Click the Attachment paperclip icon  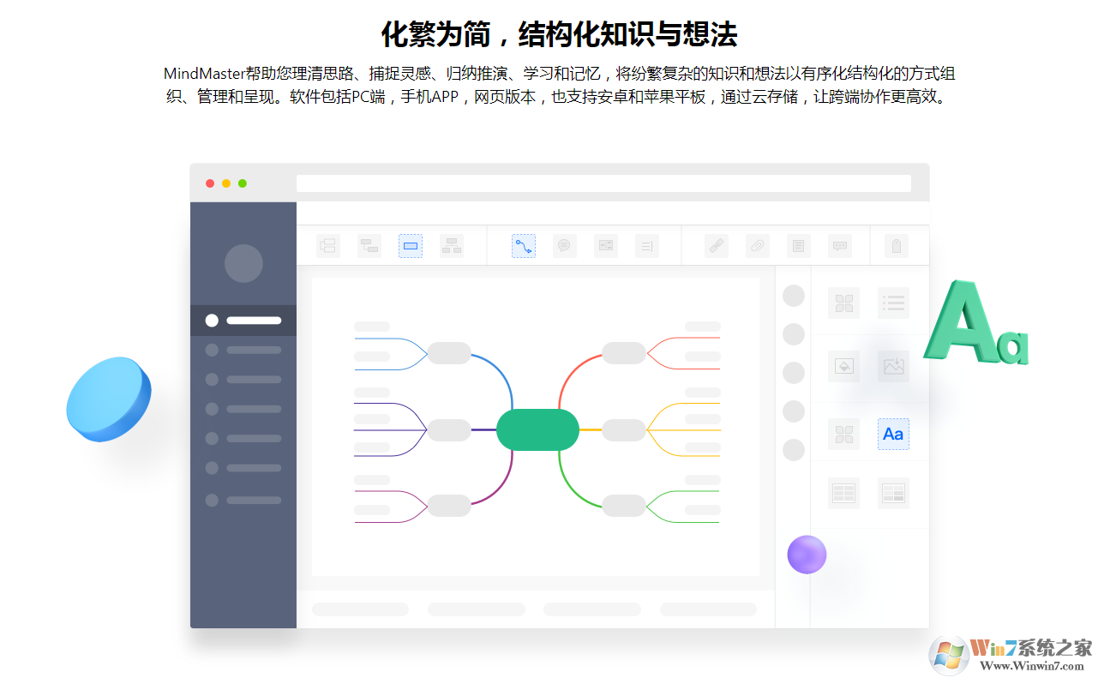coord(757,246)
